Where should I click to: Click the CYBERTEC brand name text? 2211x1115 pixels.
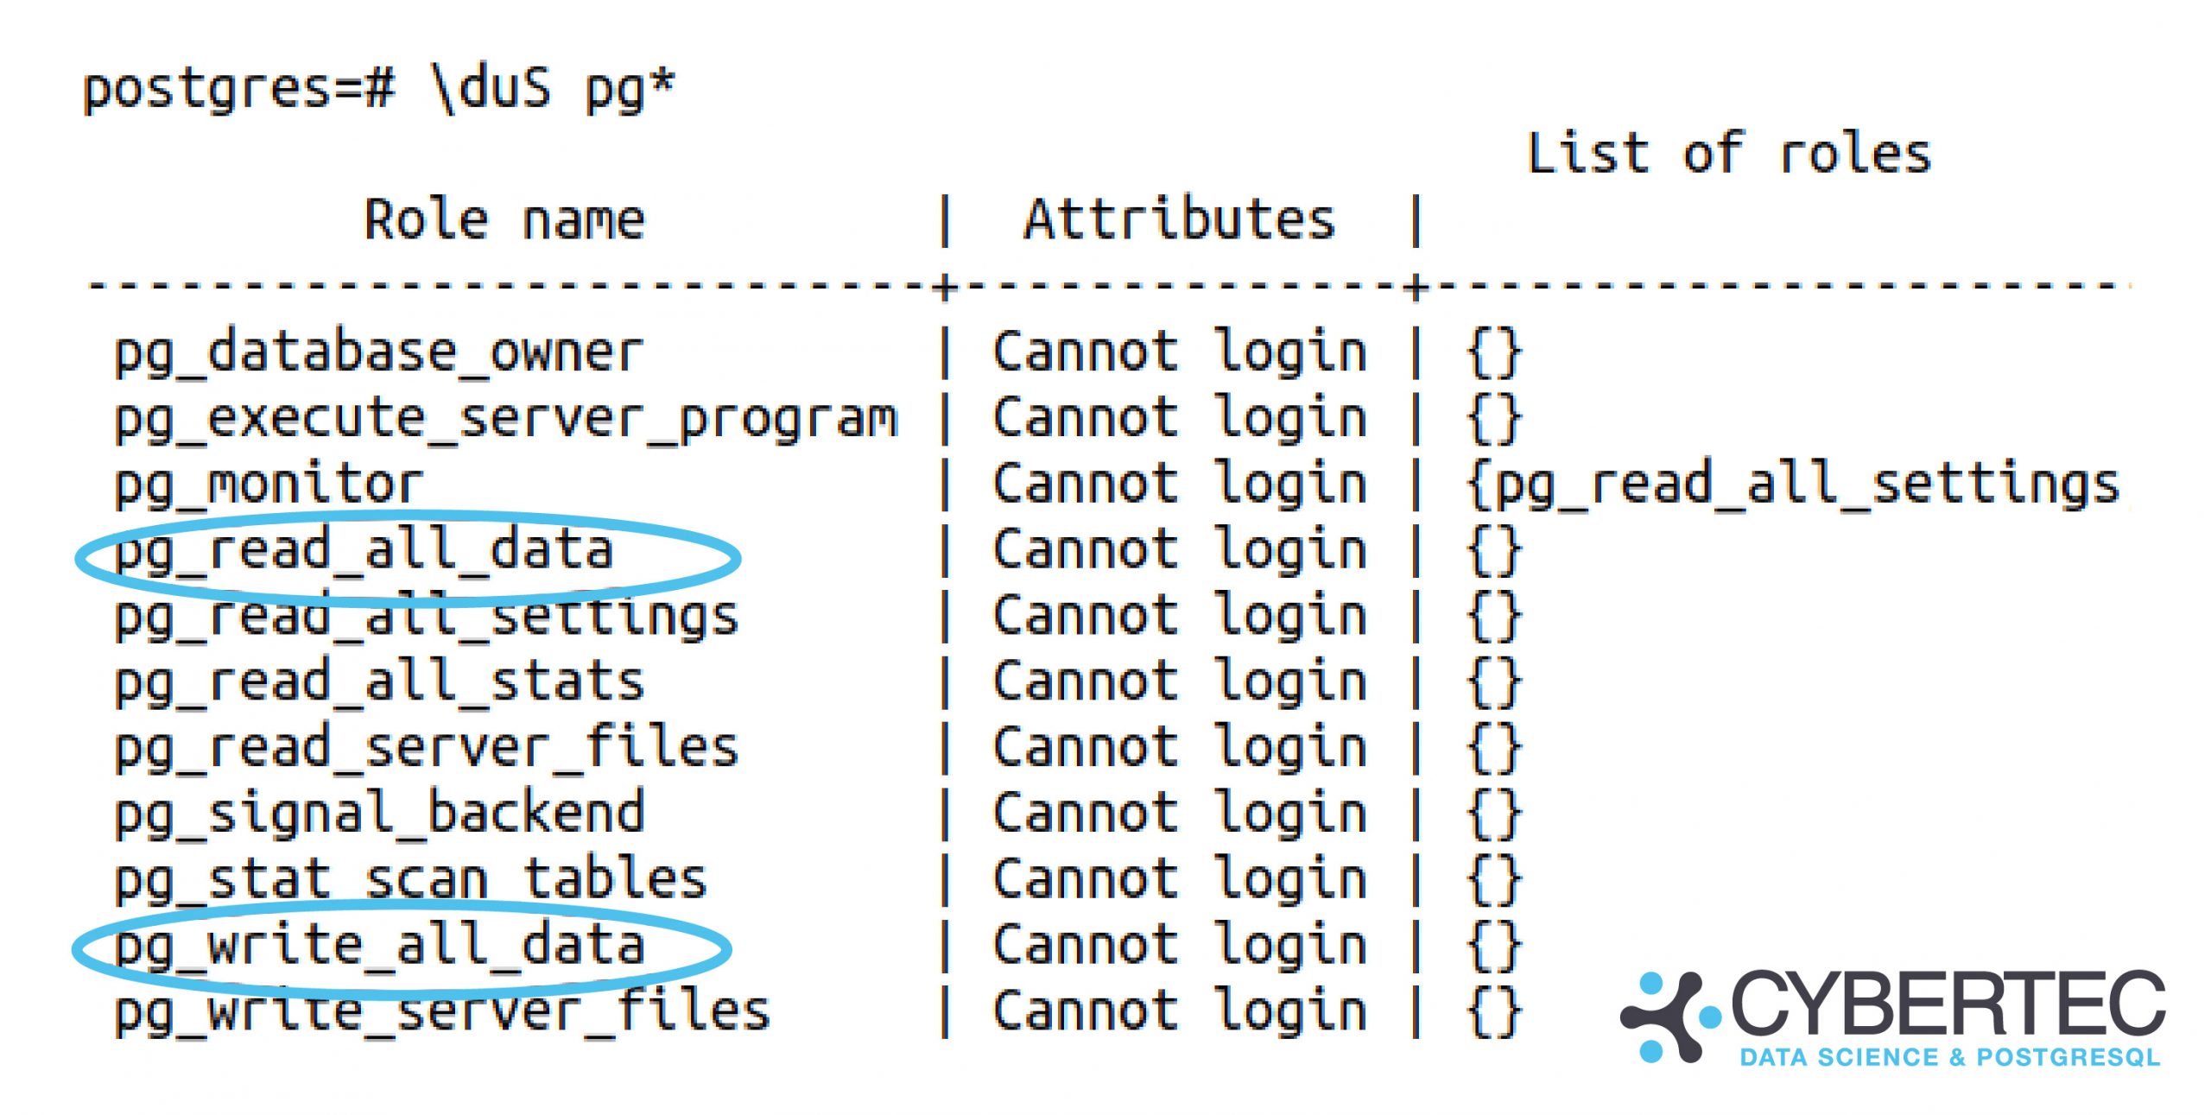click(x=1948, y=1003)
